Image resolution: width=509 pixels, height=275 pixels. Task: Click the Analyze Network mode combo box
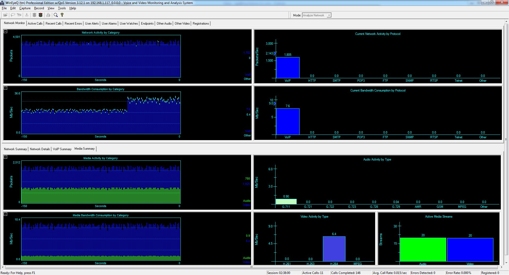[317, 15]
